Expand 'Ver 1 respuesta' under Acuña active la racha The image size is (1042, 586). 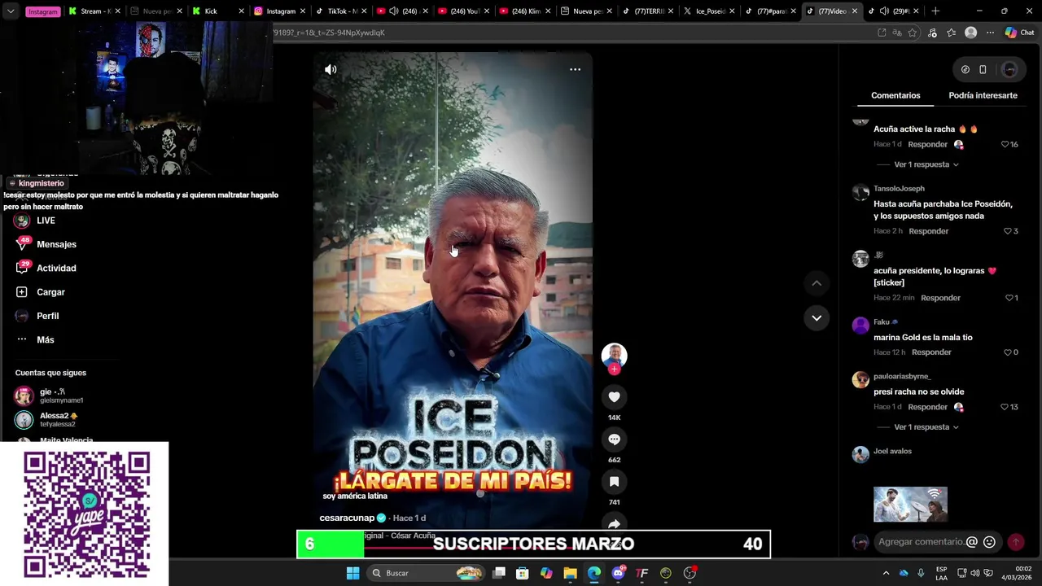pos(926,164)
